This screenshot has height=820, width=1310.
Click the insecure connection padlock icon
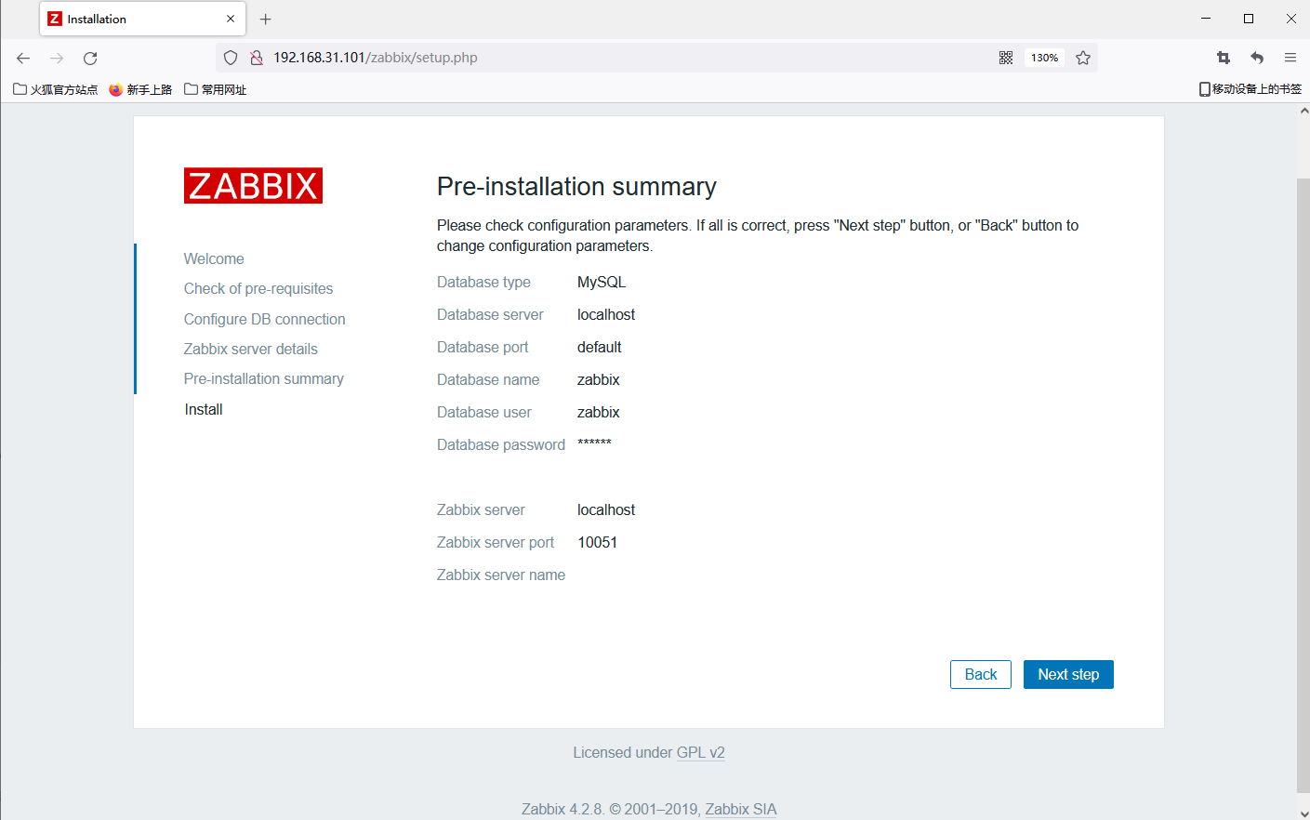click(256, 57)
